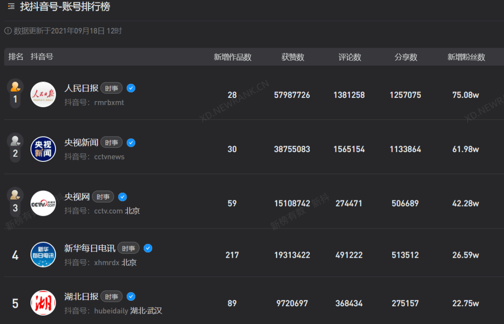Viewport: 504px width, 324px height.
Task: Click rank number 5
Action: (15, 303)
